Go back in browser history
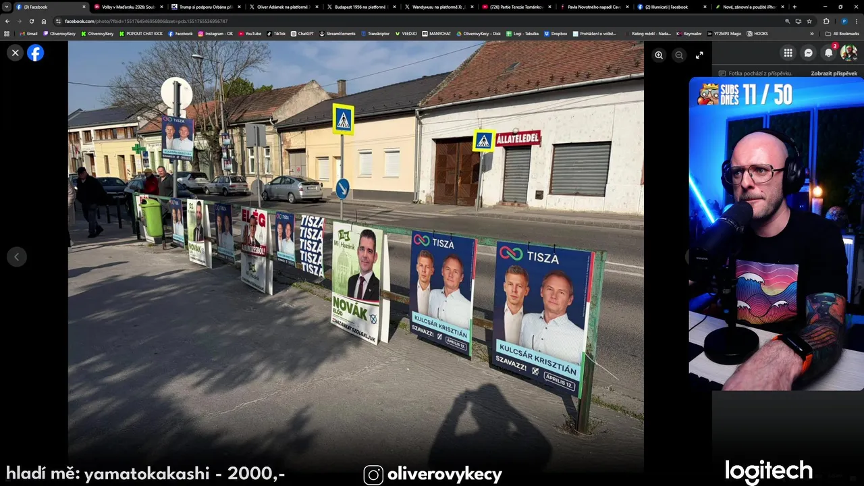 (7, 21)
